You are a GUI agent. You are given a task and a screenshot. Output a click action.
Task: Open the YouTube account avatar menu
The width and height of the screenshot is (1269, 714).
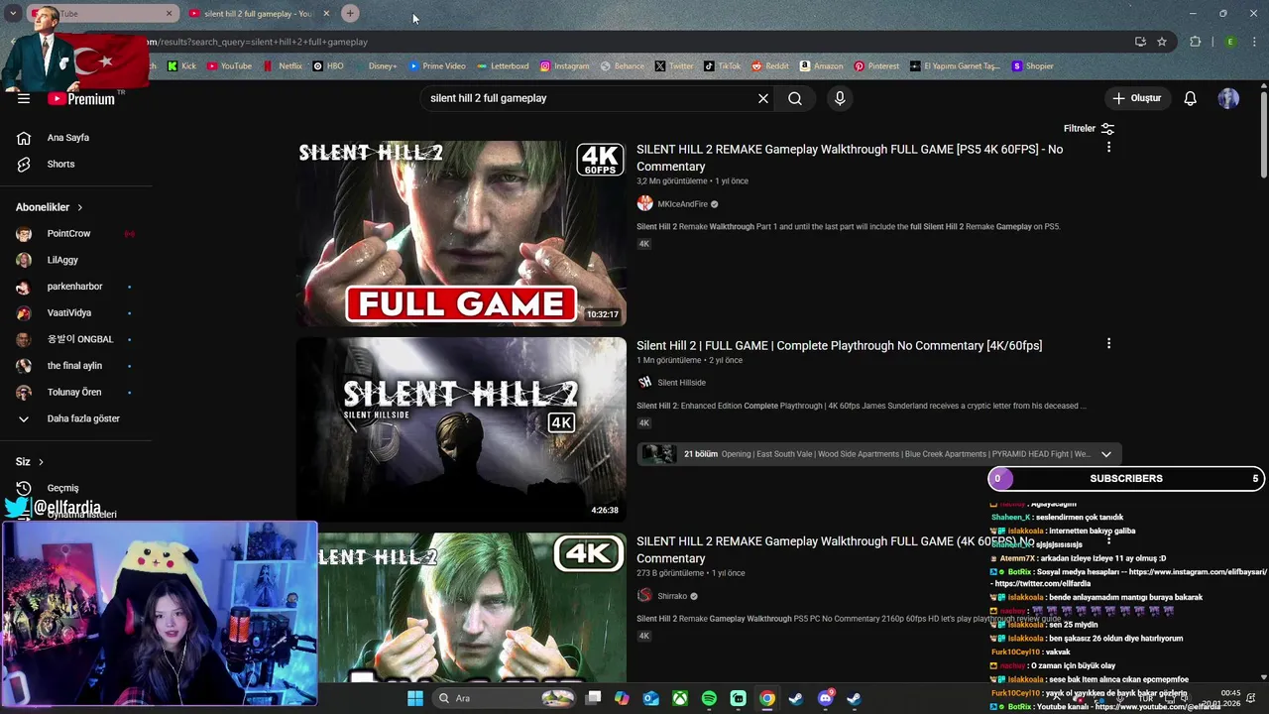pyautogui.click(x=1228, y=98)
